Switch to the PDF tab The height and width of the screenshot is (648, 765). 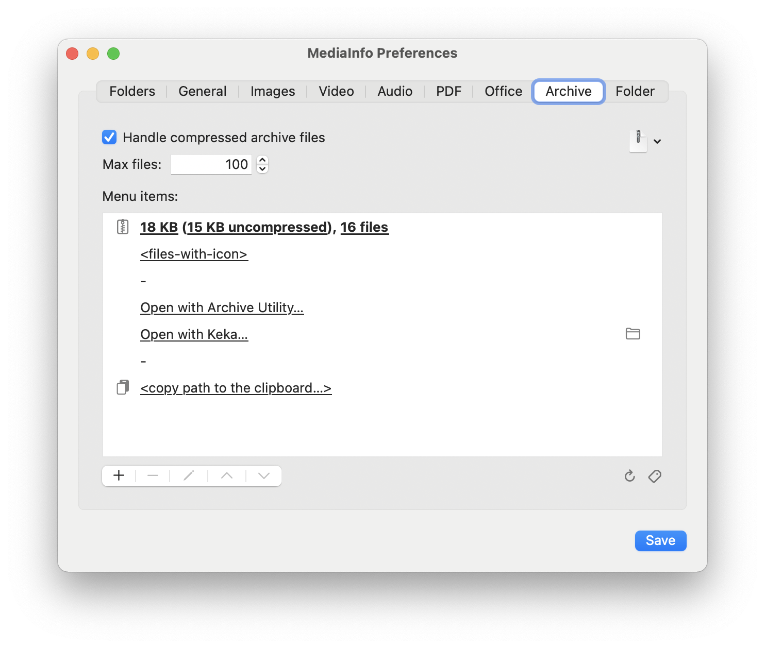[x=448, y=92]
